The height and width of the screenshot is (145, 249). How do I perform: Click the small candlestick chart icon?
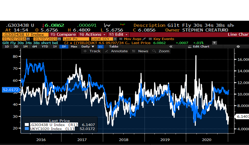(122, 24)
